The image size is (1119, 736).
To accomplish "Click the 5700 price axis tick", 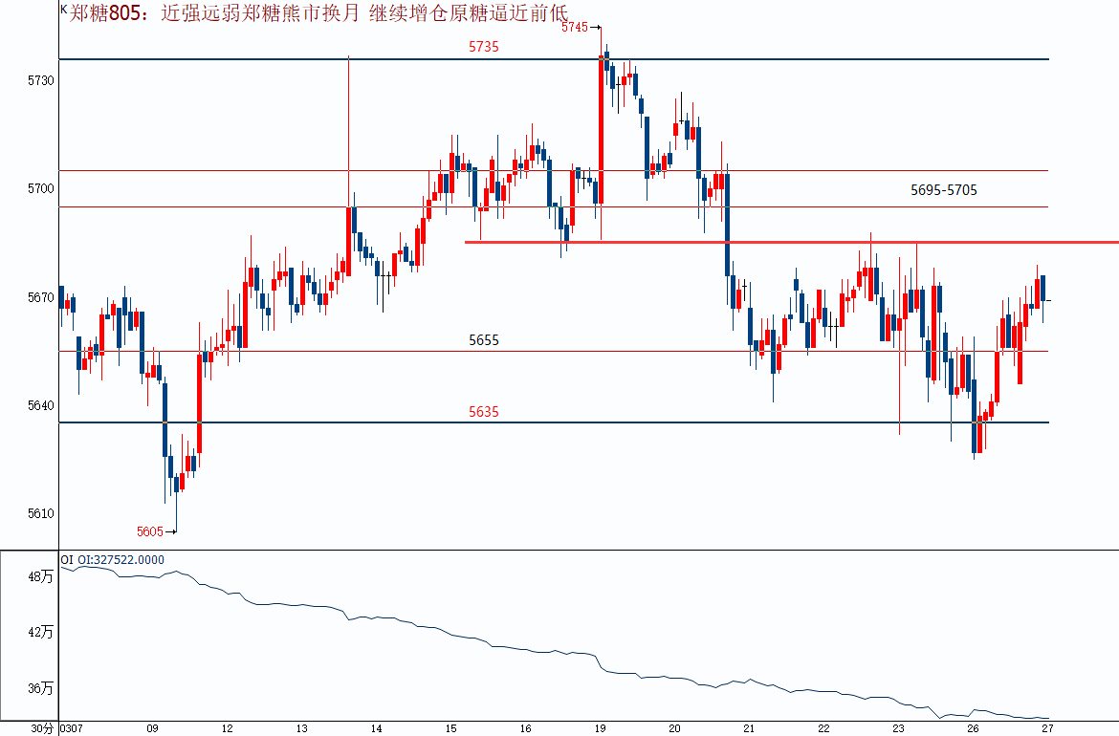I will coord(41,188).
